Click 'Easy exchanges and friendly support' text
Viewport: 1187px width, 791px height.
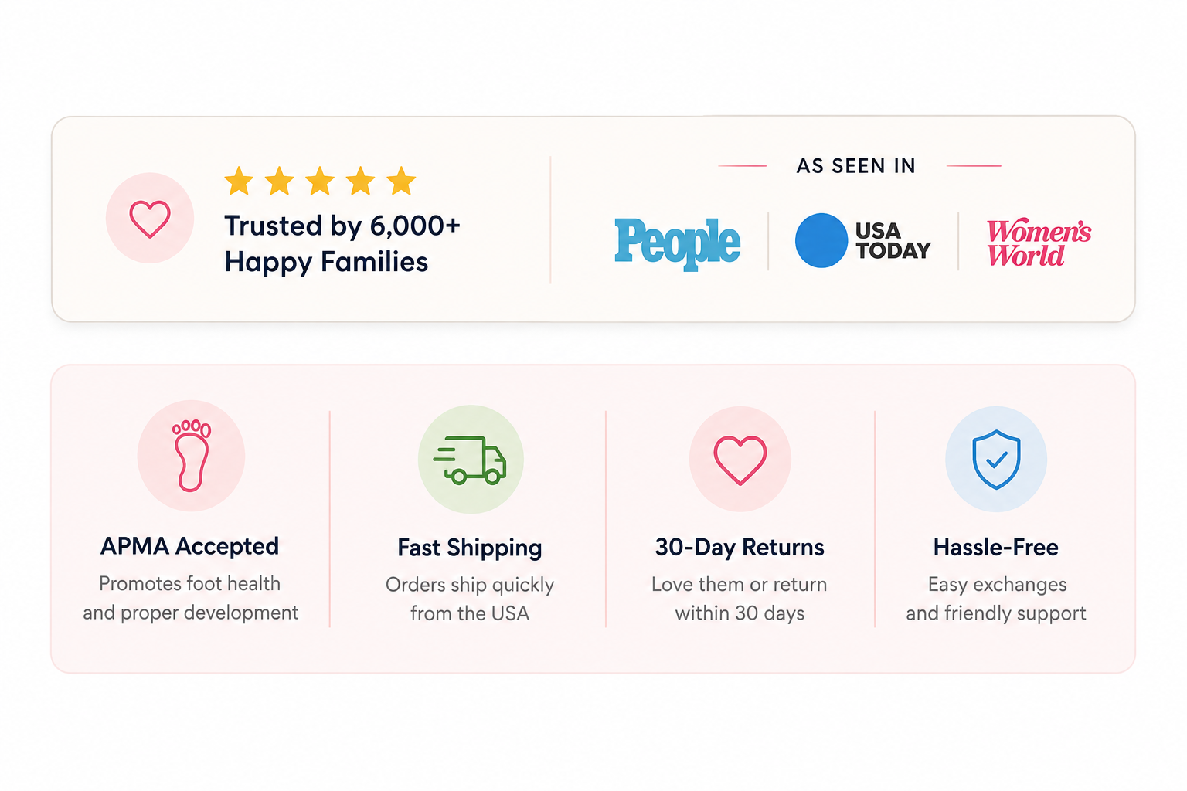[996, 599]
